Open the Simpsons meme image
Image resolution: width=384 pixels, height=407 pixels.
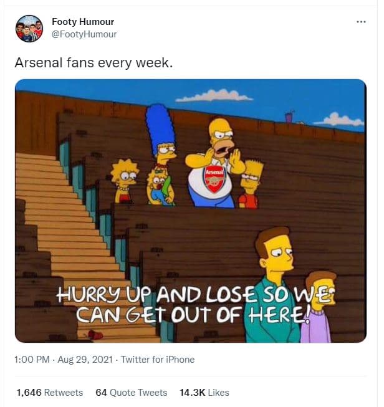tap(191, 211)
